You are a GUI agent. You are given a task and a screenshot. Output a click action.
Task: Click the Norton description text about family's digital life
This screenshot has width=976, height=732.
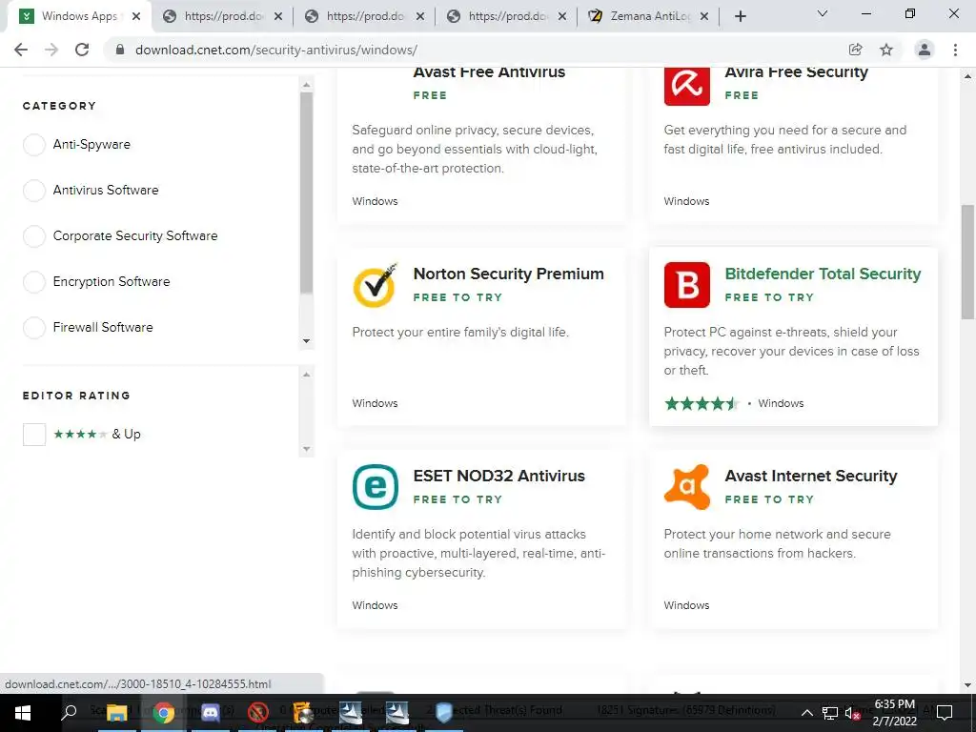point(460,333)
